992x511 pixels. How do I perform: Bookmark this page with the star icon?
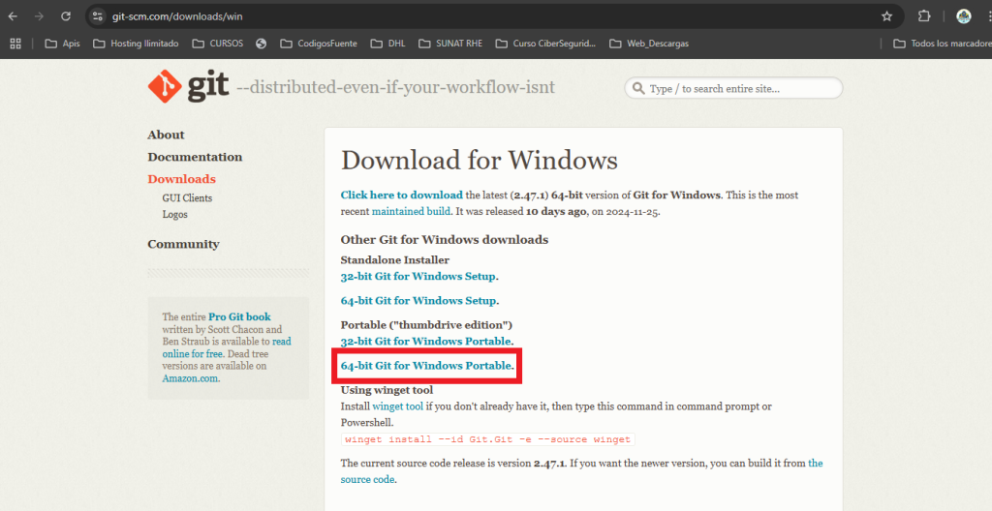(x=886, y=16)
